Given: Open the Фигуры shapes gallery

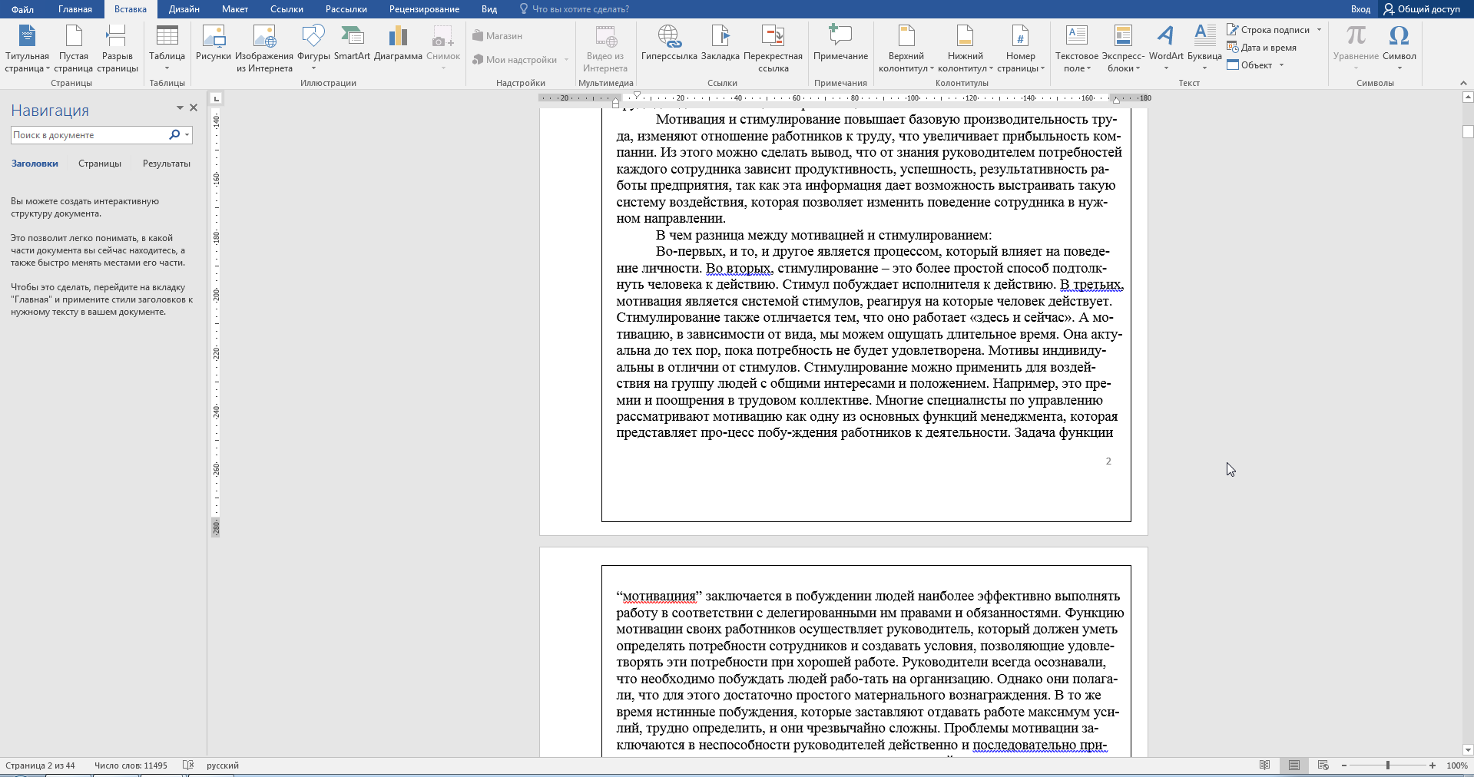Looking at the screenshot, I should point(313,48).
